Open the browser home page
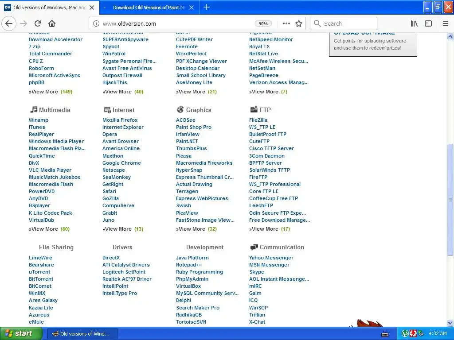This screenshot has height=340, width=454. 52,23
